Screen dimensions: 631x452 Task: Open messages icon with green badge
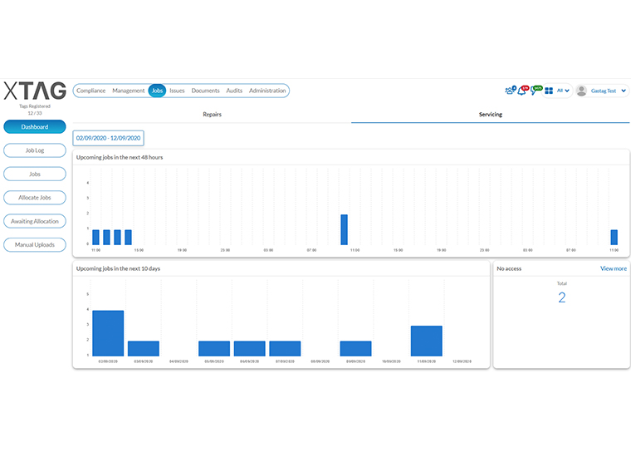click(x=536, y=91)
